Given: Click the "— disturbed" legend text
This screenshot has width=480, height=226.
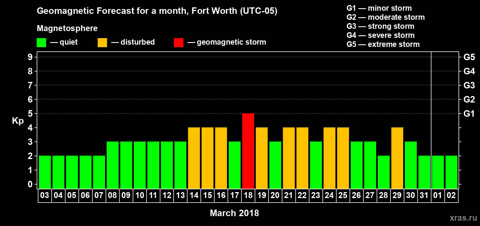Looking at the screenshot, I should click(x=133, y=42).
